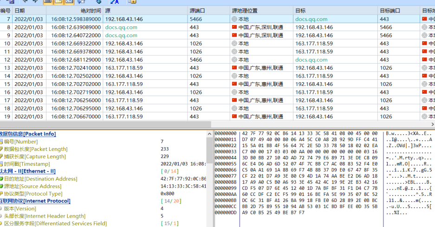This screenshot has width=435, height=227.
Task: Click the icon beside 协议类型[Protocol Type]
Action: 1,194
